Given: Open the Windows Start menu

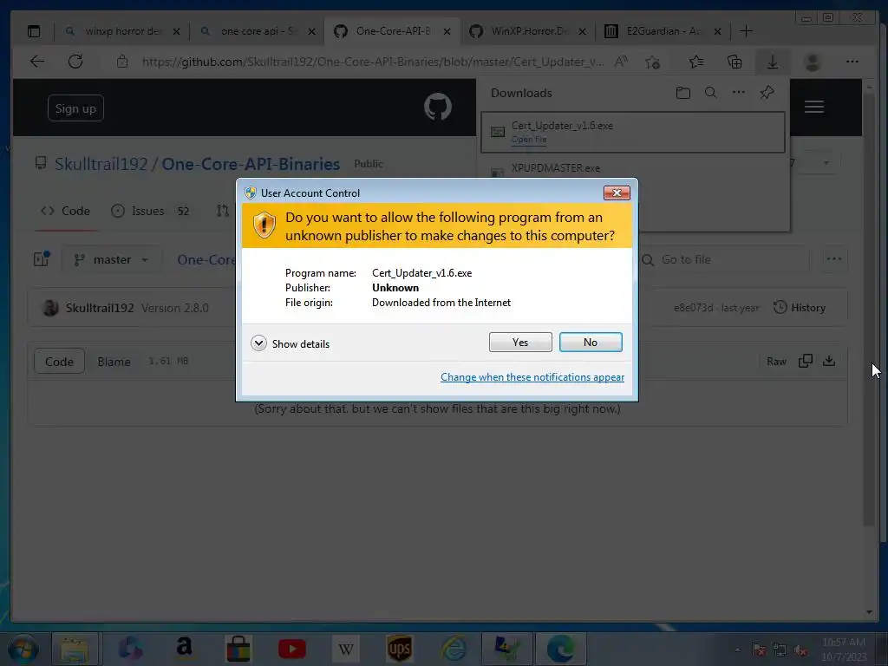Looking at the screenshot, I should (x=23, y=649).
